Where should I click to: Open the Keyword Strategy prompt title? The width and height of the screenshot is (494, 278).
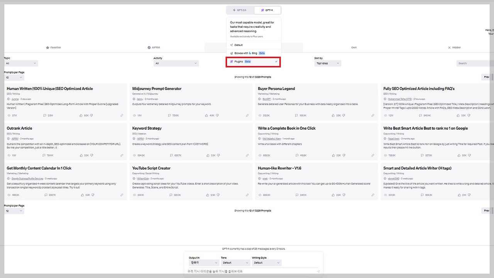[x=147, y=129]
